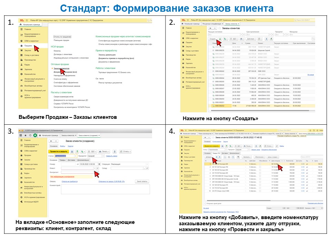Open Отчеты по продажам link in step 1
331x248 pixels.
click(x=62, y=37)
